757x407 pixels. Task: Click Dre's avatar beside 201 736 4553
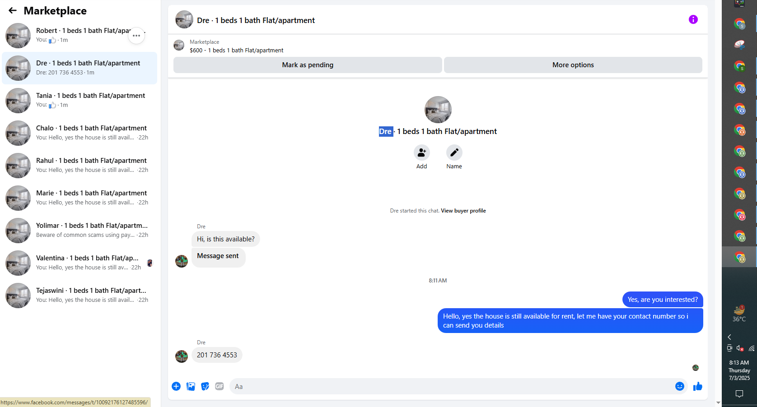182,356
